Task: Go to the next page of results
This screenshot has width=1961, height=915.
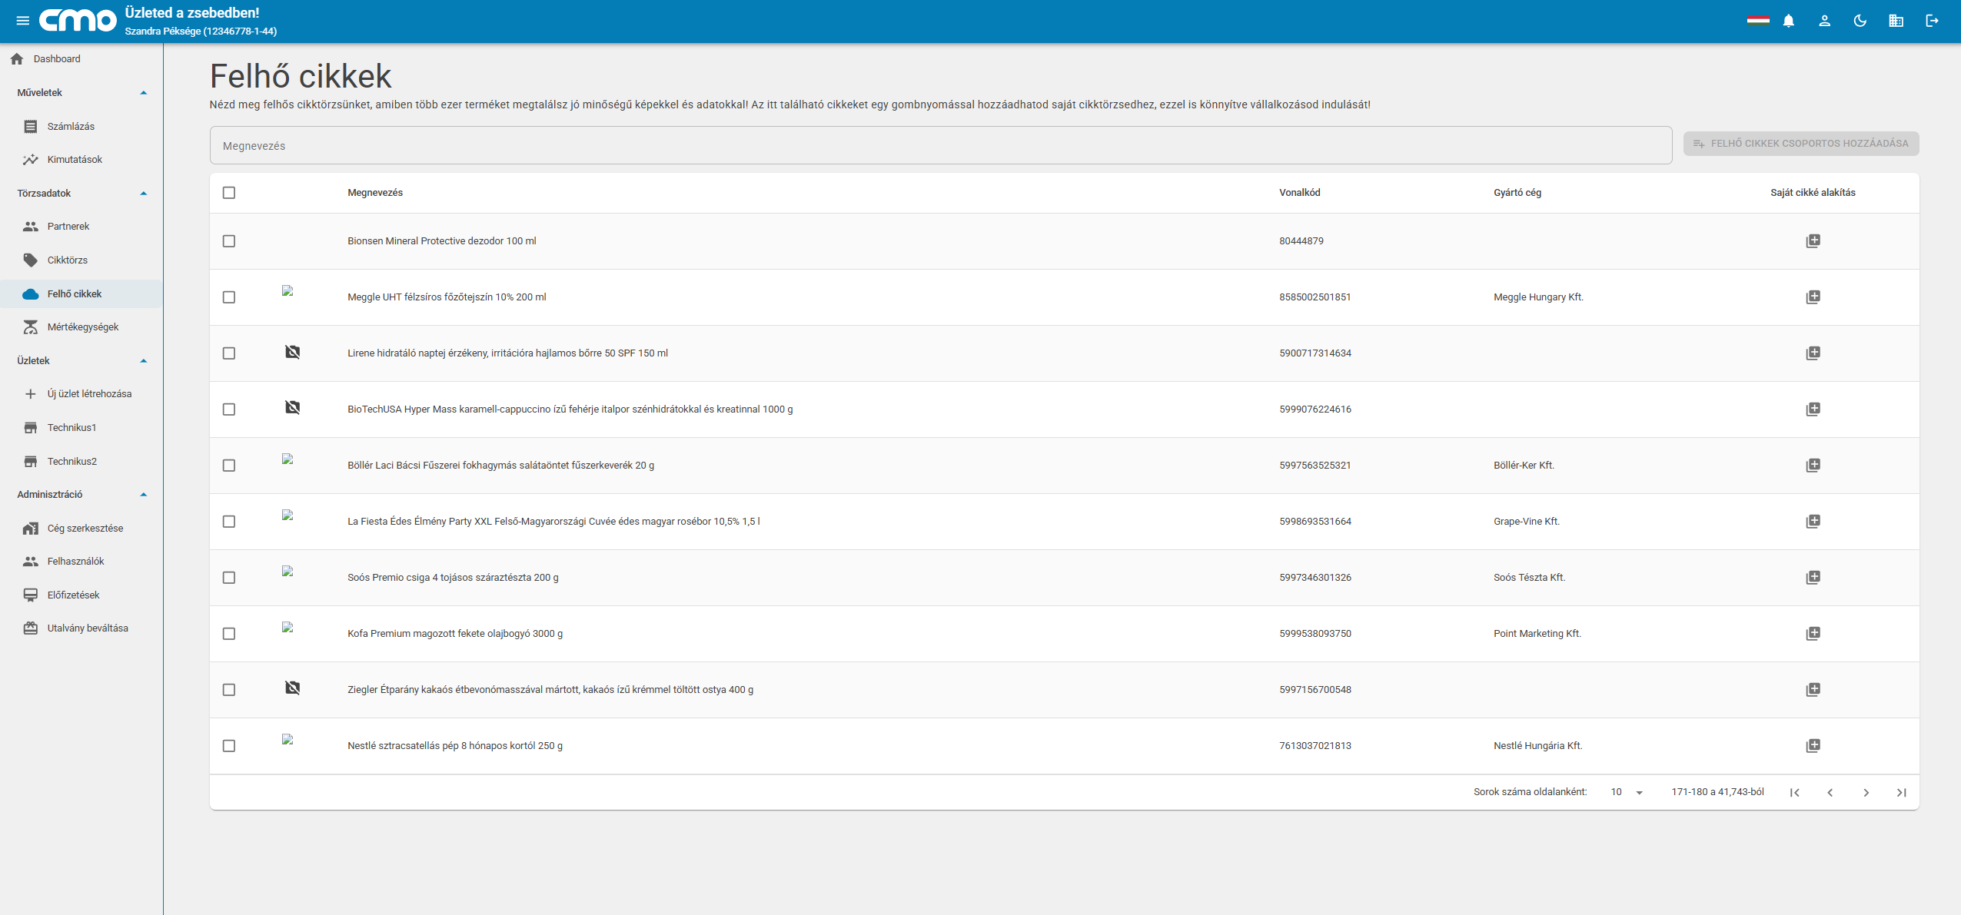Action: (x=1866, y=793)
